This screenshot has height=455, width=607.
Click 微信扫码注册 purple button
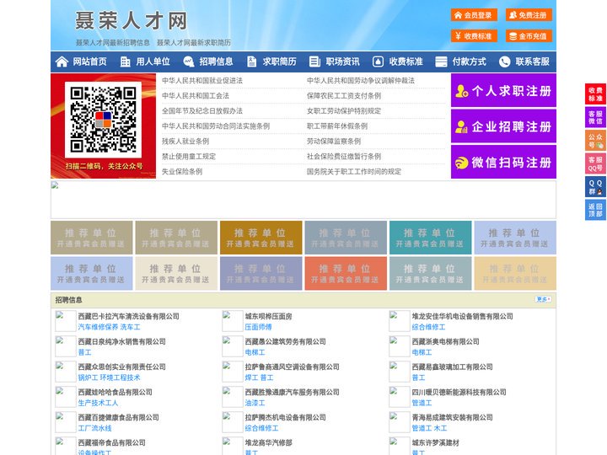pyautogui.click(x=503, y=162)
